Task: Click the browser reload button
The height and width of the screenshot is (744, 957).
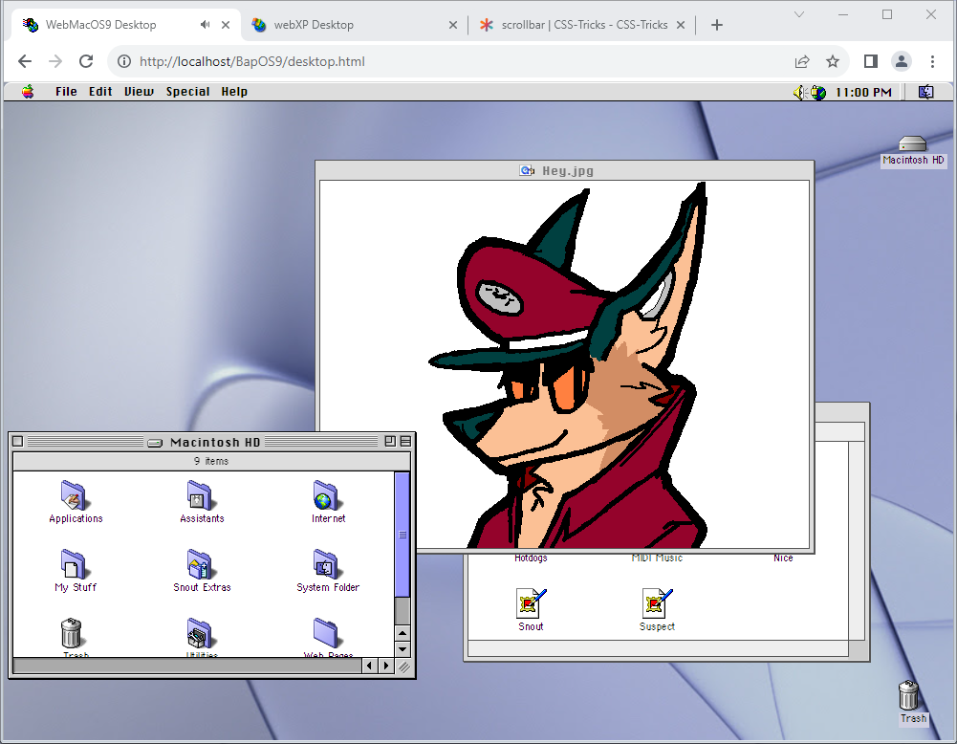Action: point(86,61)
